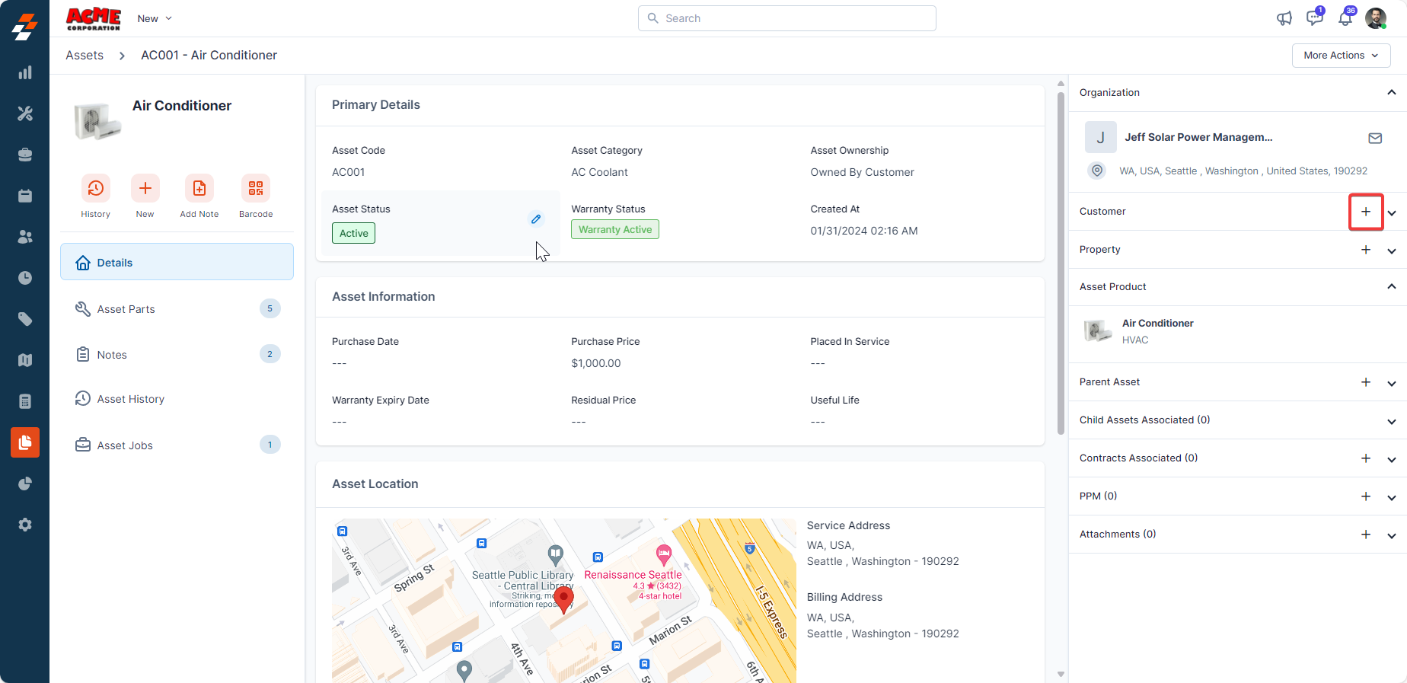The width and height of the screenshot is (1407, 683).
Task: Click the Search input field
Action: click(x=787, y=18)
